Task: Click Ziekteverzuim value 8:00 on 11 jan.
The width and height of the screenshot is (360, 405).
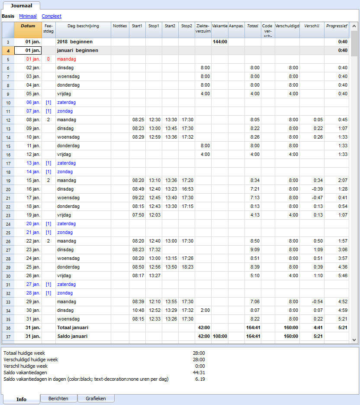Action: 203,146
